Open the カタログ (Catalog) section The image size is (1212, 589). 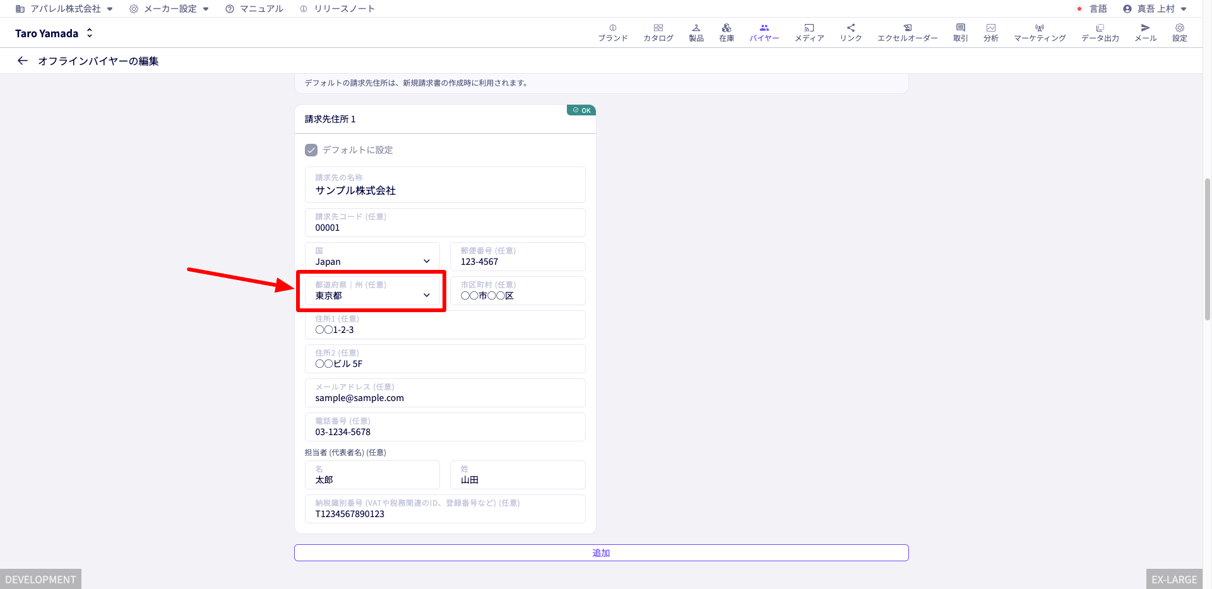tap(658, 33)
